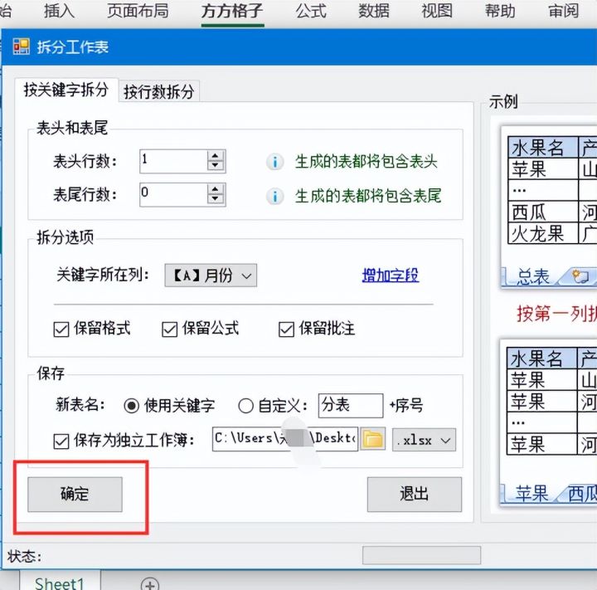Image resolution: width=597 pixels, height=590 pixels.
Task: Click 表尾行数 number field
Action: coord(173,194)
